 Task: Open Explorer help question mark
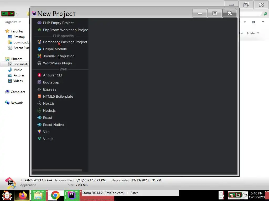pos(263,22)
